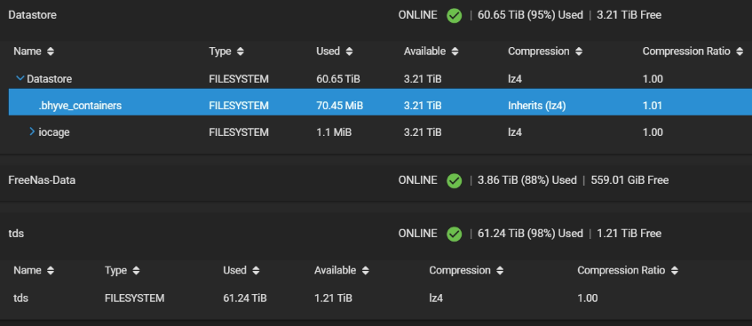
Task: Select the iocage dataset name
Action: [x=53, y=132]
